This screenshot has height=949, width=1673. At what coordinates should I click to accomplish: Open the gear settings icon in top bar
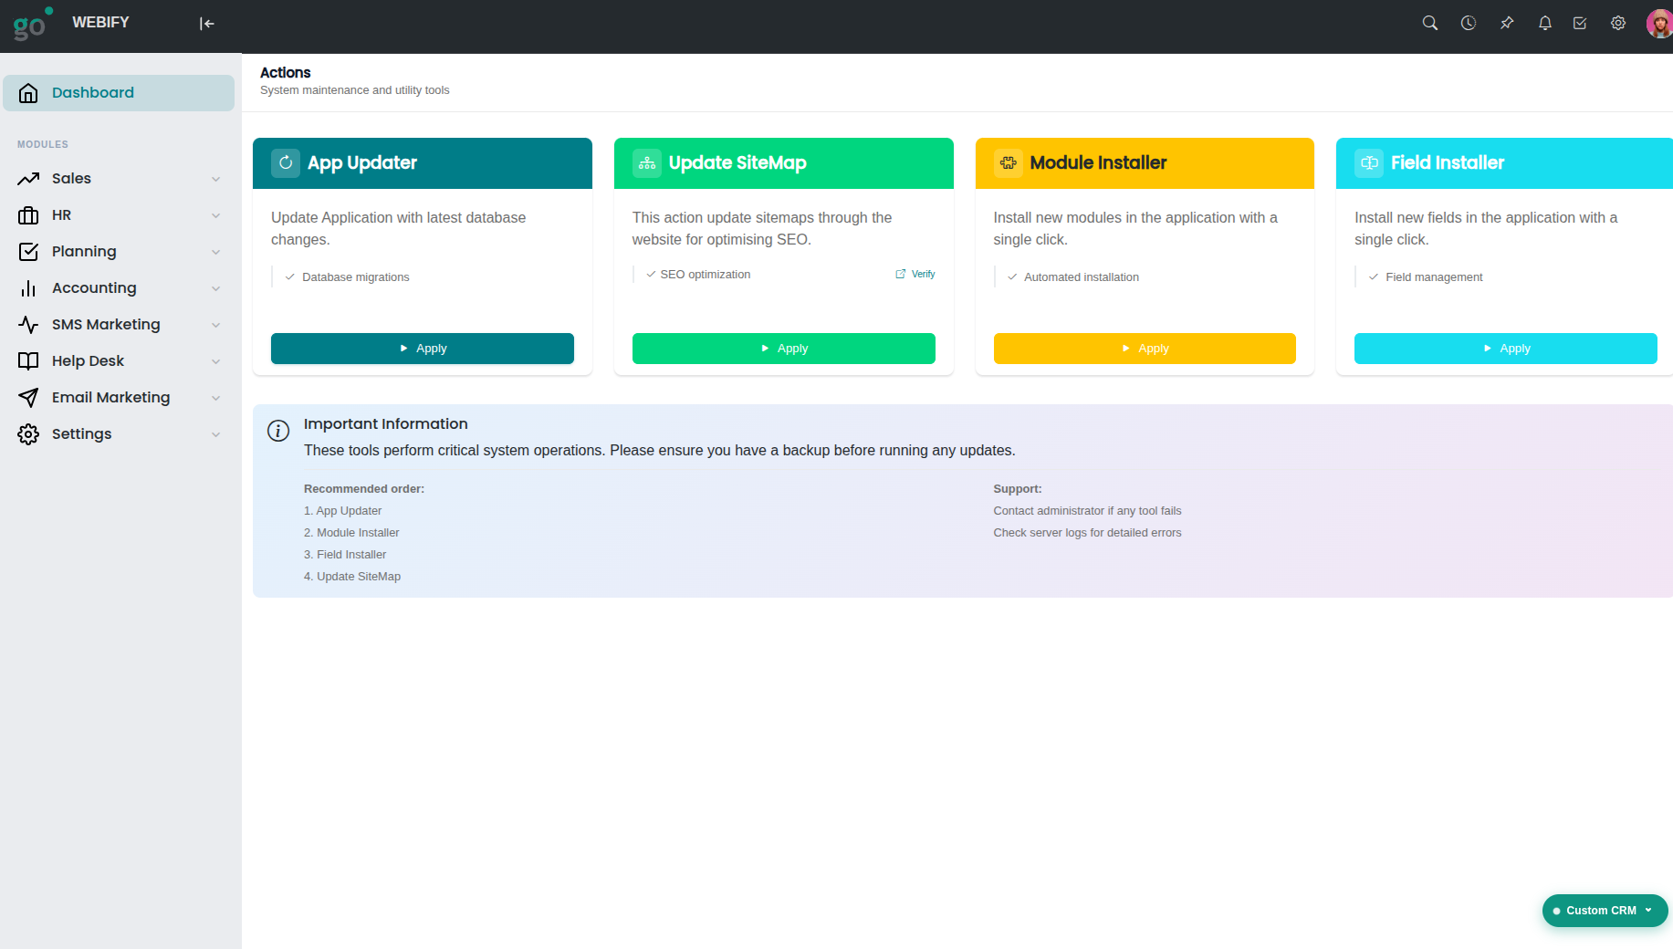coord(1618,24)
